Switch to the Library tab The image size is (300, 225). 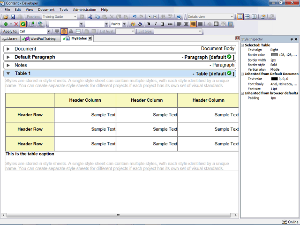tap(10, 38)
